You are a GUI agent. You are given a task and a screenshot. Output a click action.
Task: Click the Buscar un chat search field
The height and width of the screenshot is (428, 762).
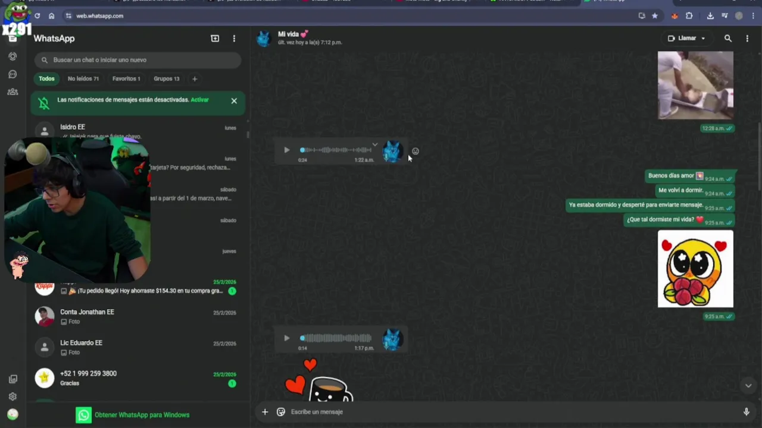(138, 60)
